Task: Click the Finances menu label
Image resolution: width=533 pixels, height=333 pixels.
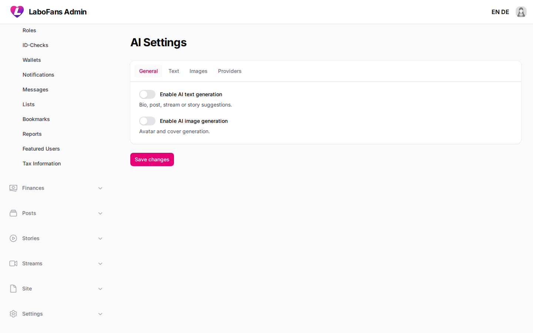Action: click(33, 188)
